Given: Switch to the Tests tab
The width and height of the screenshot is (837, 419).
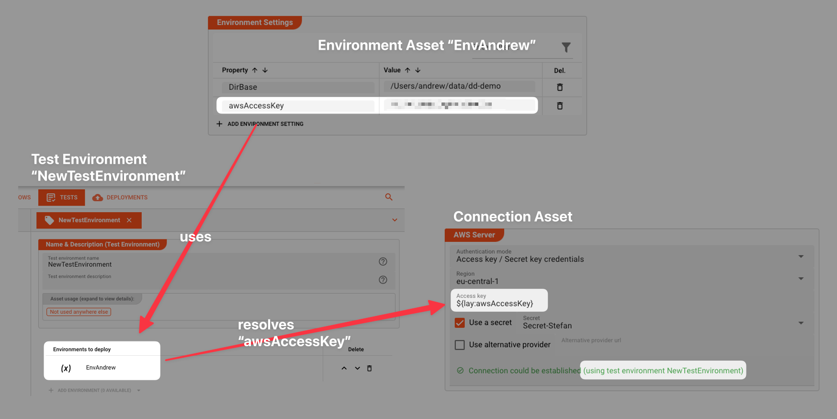Looking at the screenshot, I should (x=62, y=197).
